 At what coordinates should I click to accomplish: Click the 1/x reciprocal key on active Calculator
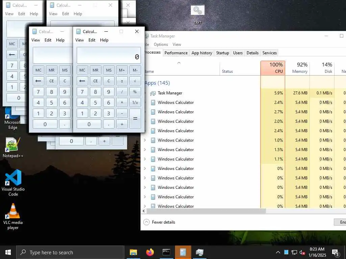point(135,103)
